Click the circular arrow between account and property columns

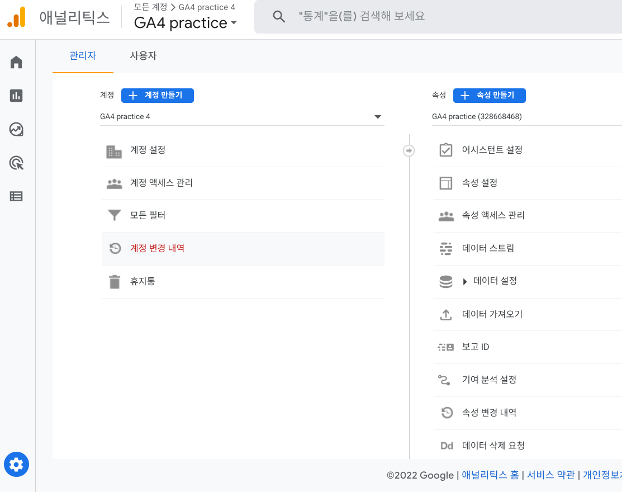pyautogui.click(x=409, y=151)
